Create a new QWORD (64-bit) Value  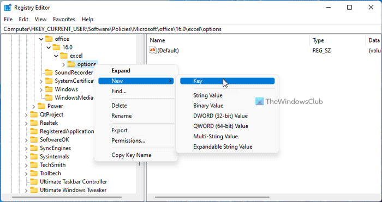228,126
